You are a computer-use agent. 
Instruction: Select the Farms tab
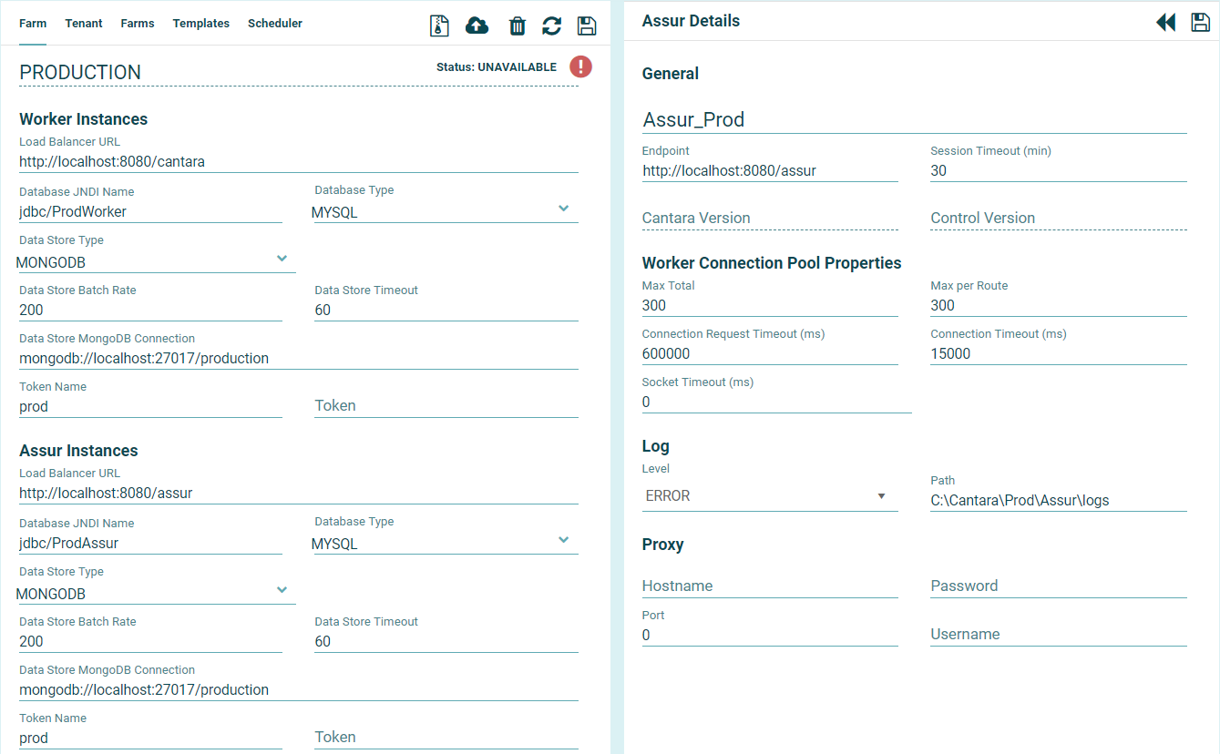138,24
